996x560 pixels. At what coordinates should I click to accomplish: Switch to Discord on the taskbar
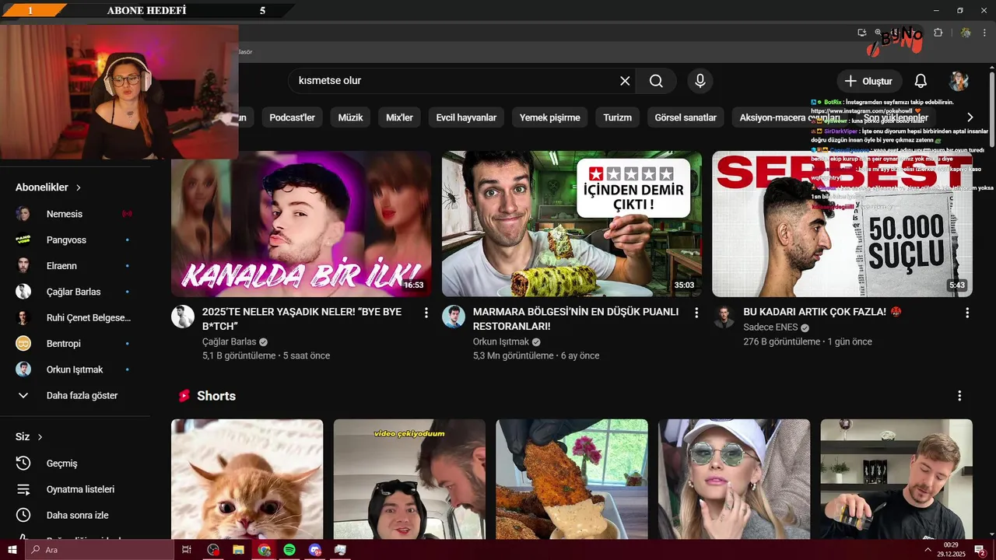tap(314, 550)
